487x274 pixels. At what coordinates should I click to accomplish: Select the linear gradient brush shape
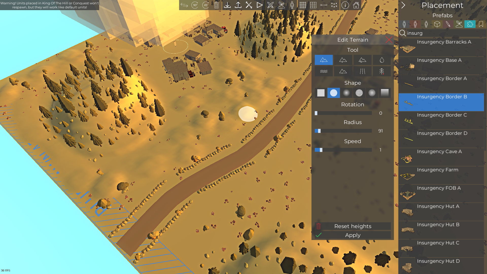coord(385,93)
